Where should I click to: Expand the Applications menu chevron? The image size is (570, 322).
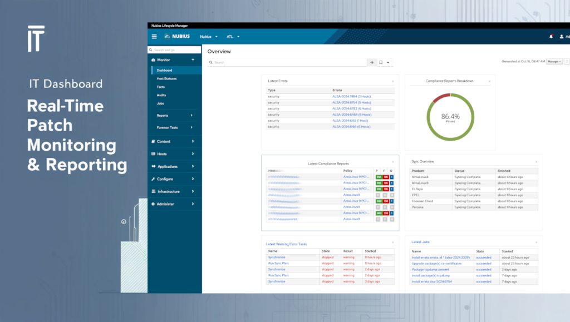(x=193, y=166)
